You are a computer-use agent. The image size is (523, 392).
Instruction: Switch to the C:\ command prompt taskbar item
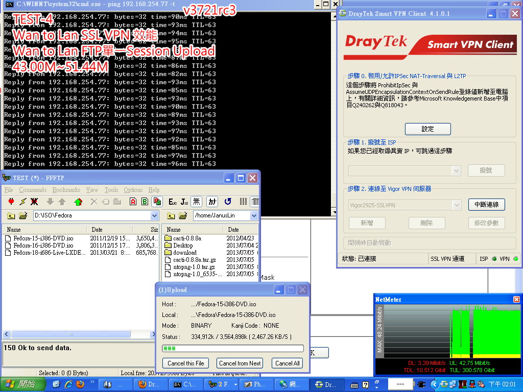click(186, 384)
